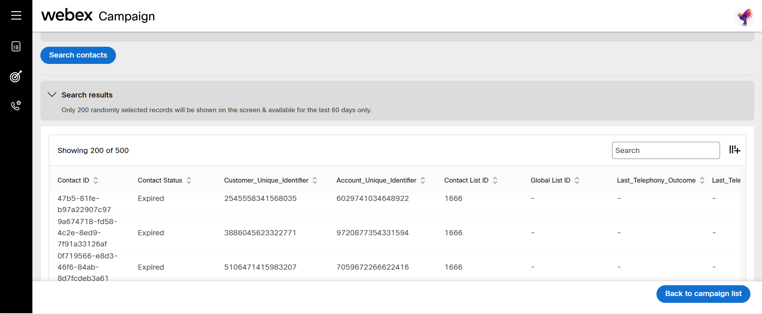The width and height of the screenshot is (762, 314).
Task: Sort by Contact ID column
Action: pos(96,180)
